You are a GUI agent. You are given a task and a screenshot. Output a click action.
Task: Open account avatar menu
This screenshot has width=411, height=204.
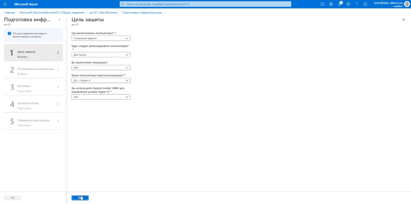click(407, 4)
